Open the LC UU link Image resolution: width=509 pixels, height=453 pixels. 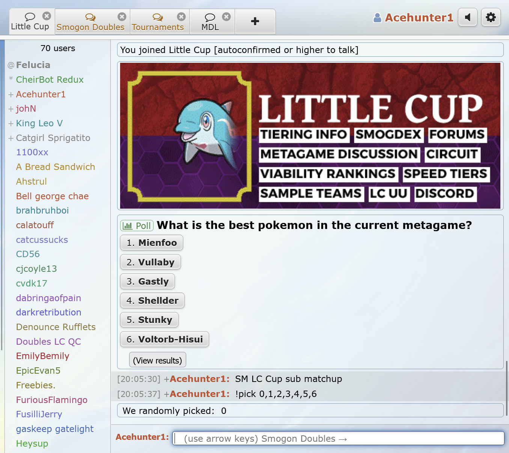[x=389, y=194]
